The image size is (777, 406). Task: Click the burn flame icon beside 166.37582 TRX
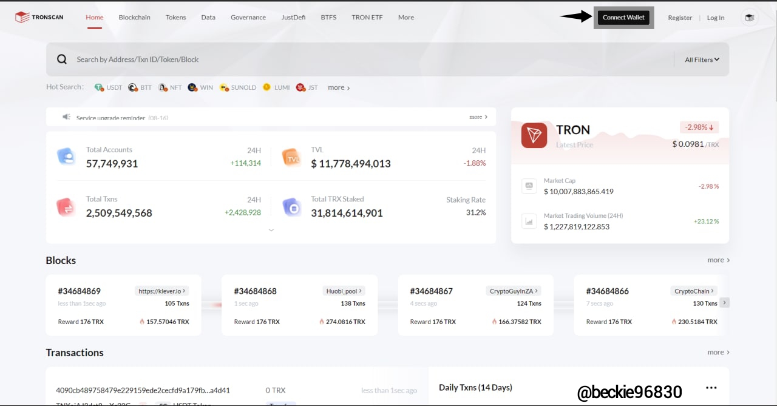[x=495, y=322]
